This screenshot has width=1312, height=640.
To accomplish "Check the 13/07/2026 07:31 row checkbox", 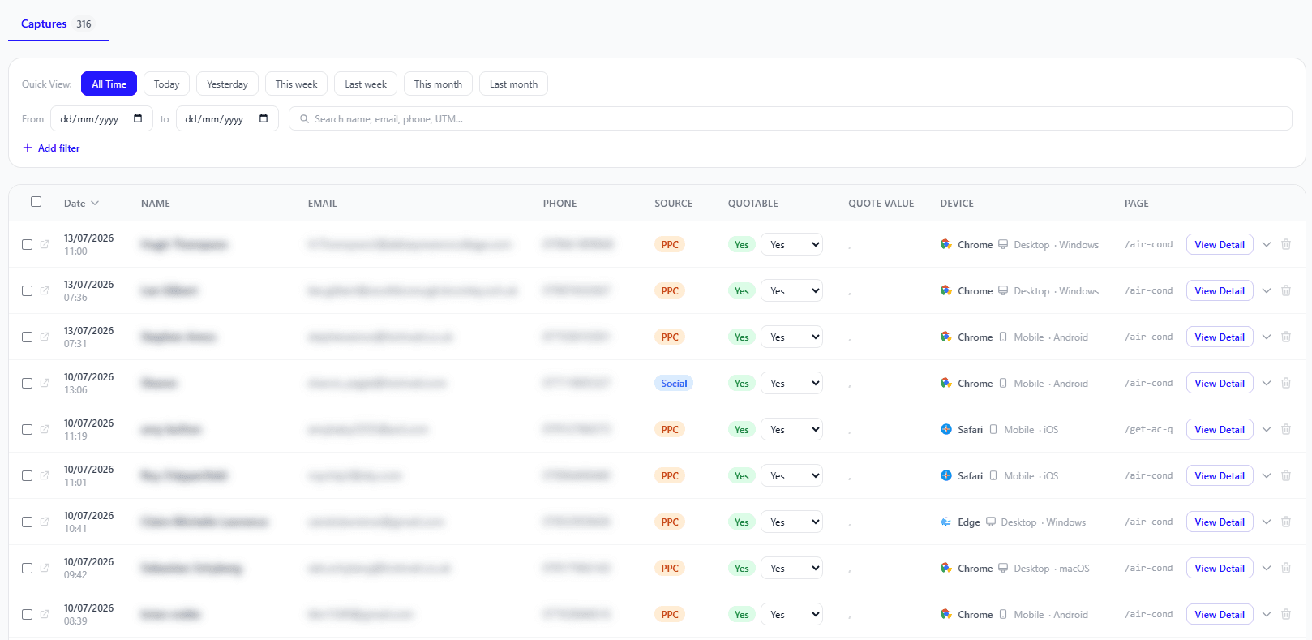I will pyautogui.click(x=27, y=337).
